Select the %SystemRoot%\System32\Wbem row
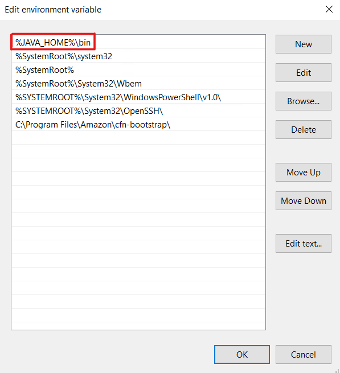The width and height of the screenshot is (340, 373). (138, 84)
